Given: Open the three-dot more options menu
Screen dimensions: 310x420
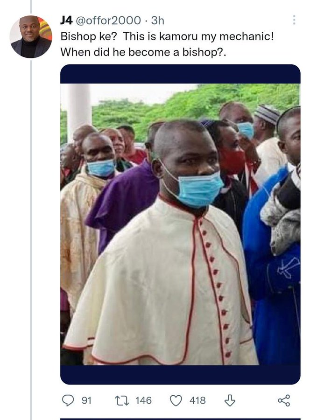Looking at the screenshot, I should (x=294, y=20).
